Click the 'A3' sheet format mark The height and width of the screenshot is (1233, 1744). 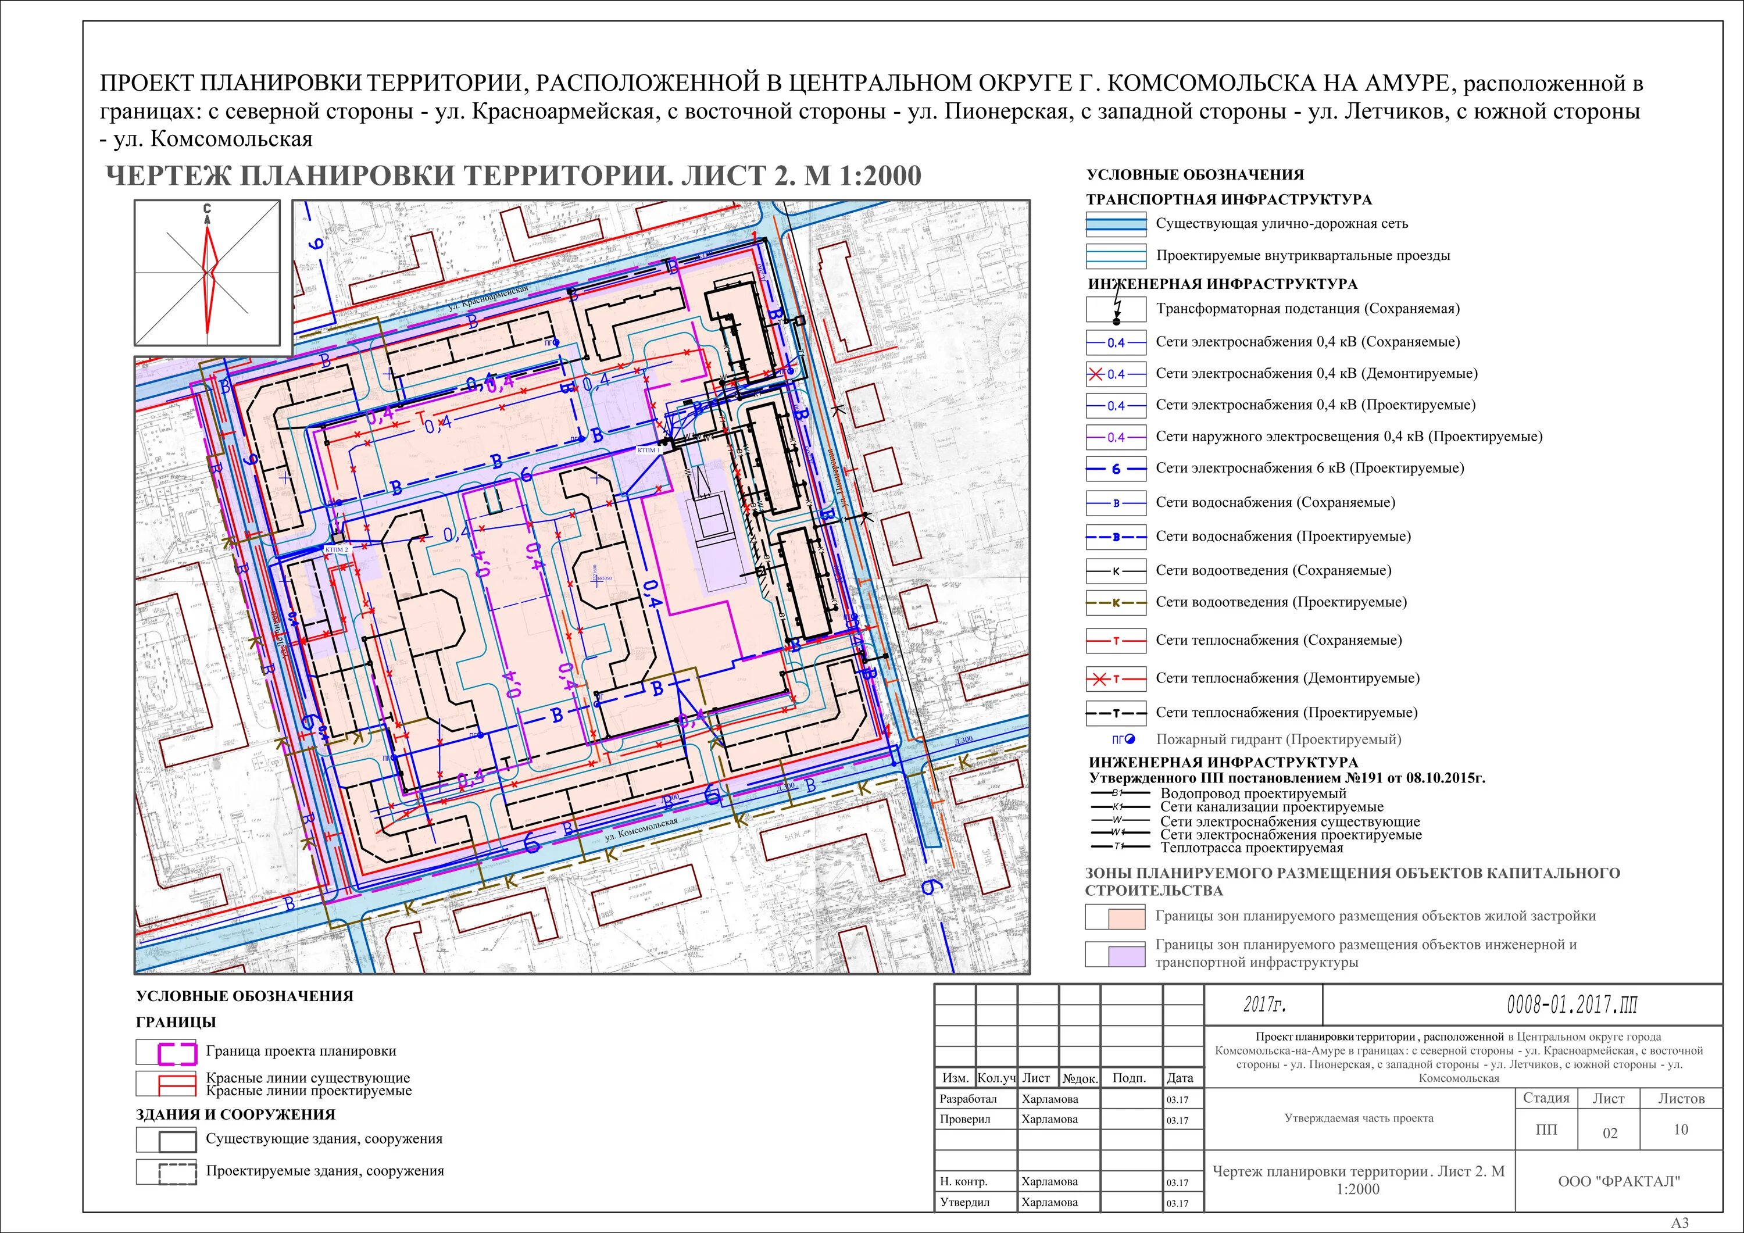click(1679, 1223)
